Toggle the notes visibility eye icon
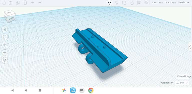This screenshot has height=94, width=192. pyautogui.click(x=109, y=3)
